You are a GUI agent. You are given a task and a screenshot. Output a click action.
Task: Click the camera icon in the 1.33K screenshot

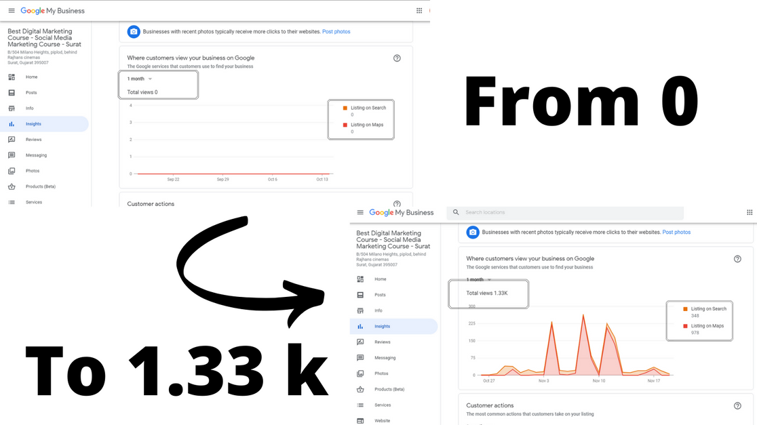[x=473, y=232]
